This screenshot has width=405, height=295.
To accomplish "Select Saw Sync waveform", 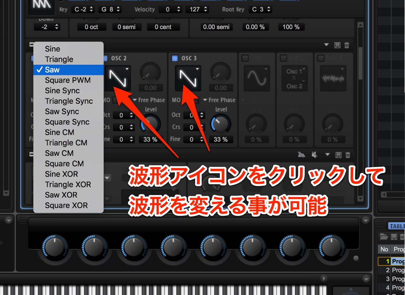I will point(68,111).
